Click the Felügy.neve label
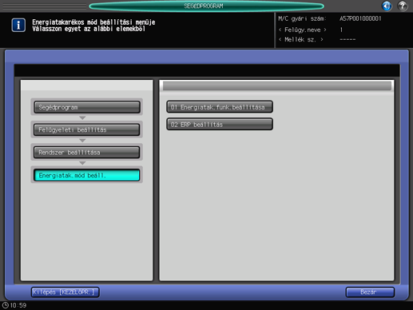Viewport: 413px width, 310px height. tap(302, 30)
